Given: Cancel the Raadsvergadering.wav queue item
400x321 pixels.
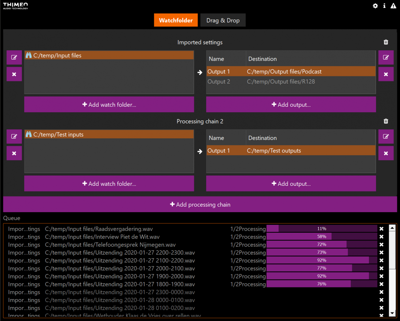Looking at the screenshot, I should tap(382, 229).
